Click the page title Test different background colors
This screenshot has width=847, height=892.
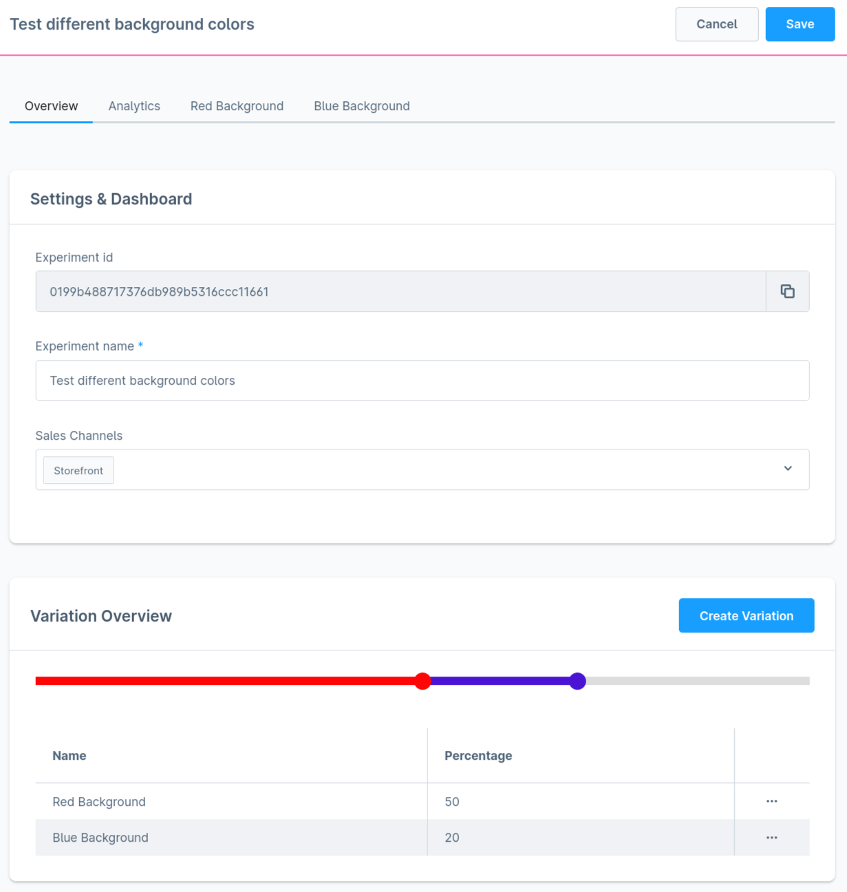point(132,24)
